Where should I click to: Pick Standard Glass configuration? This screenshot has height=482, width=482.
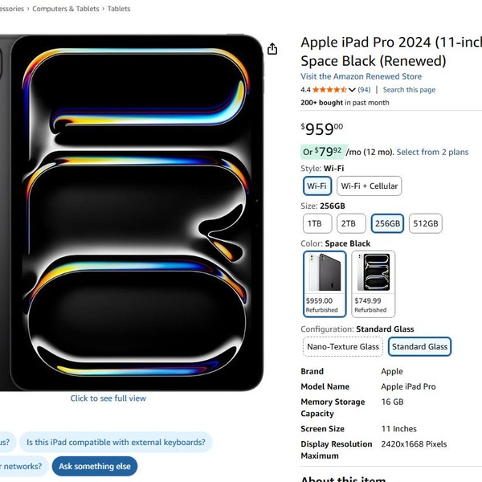(419, 346)
